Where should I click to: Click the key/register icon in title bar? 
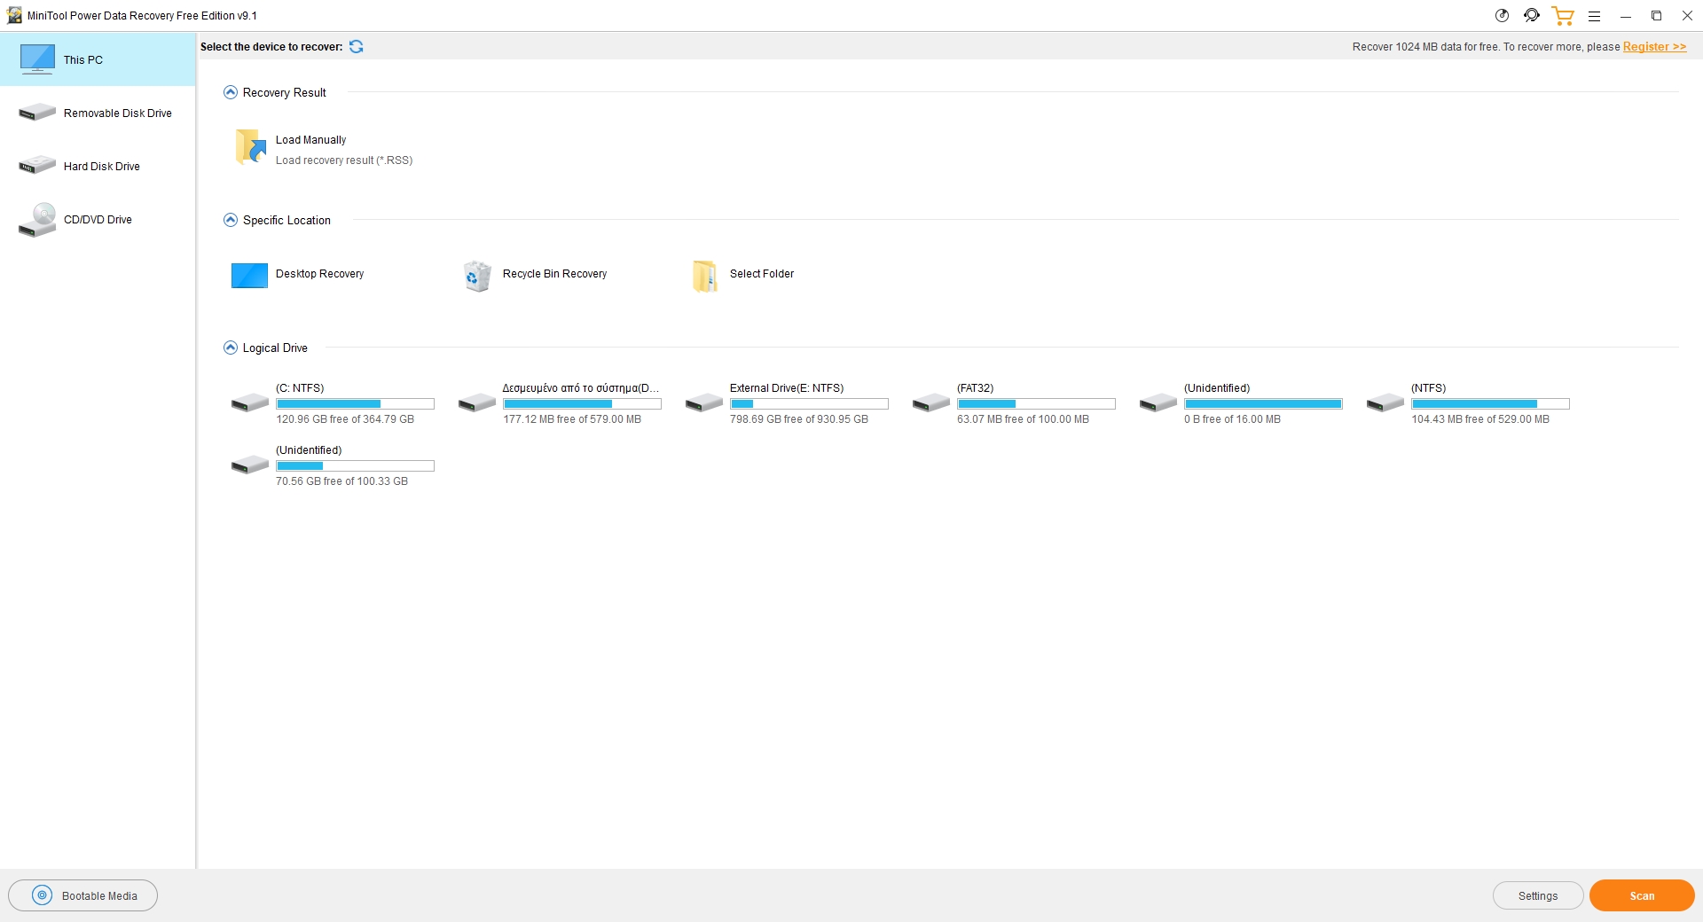tap(1502, 16)
